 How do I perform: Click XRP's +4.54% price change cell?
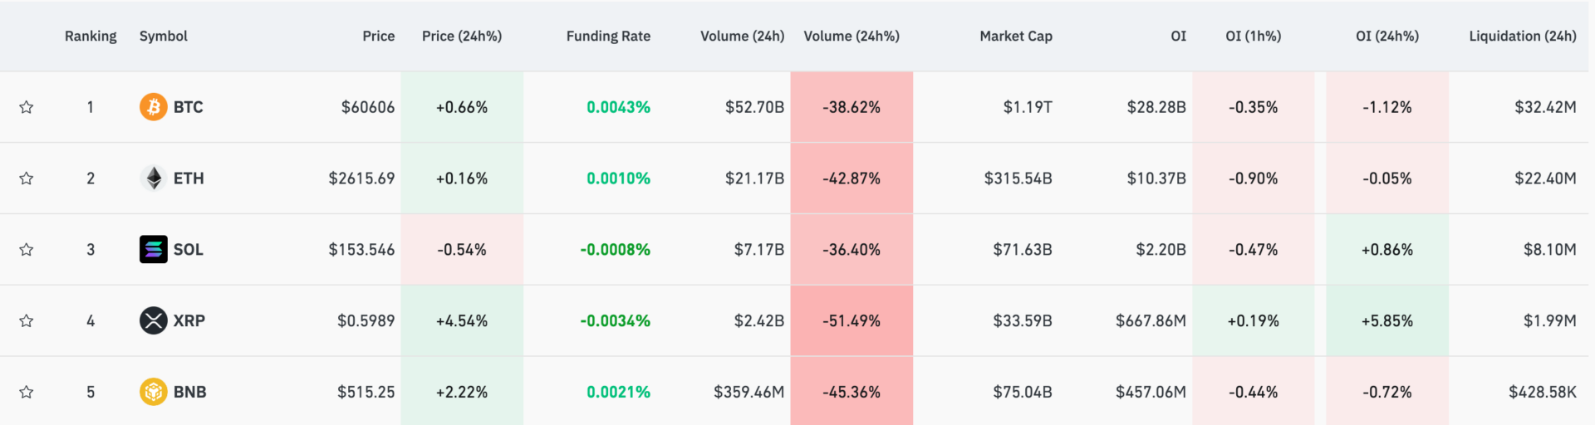click(x=462, y=320)
